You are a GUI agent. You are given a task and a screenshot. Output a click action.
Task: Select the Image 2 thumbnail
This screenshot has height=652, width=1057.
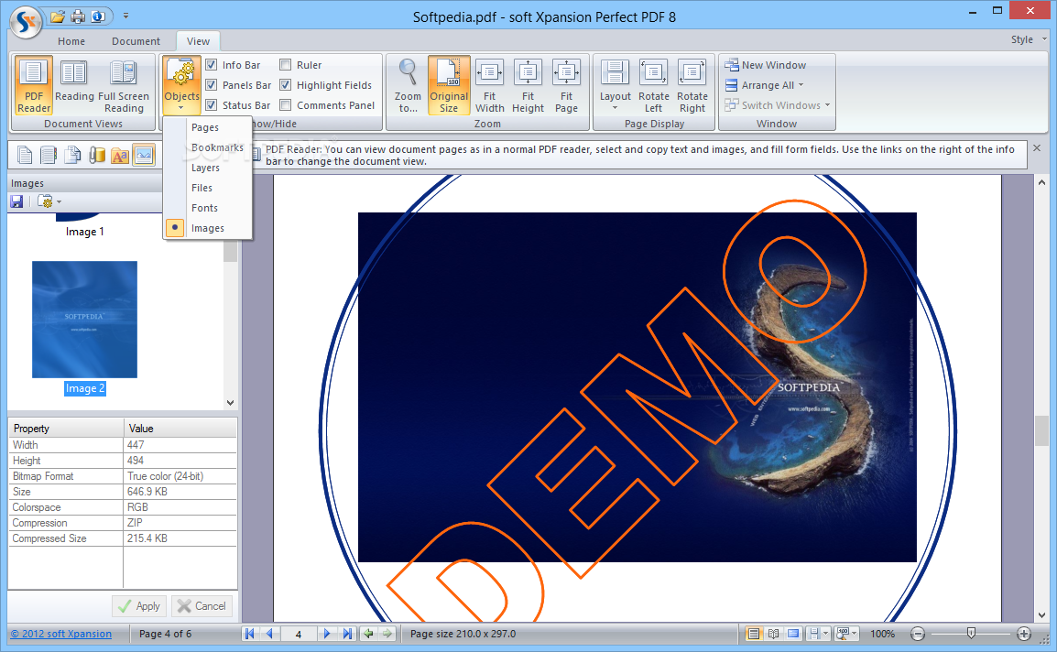pyautogui.click(x=85, y=320)
